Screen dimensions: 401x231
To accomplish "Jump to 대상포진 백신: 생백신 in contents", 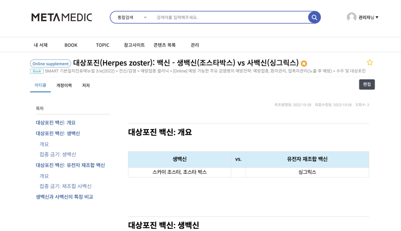I will pyautogui.click(x=58, y=133).
